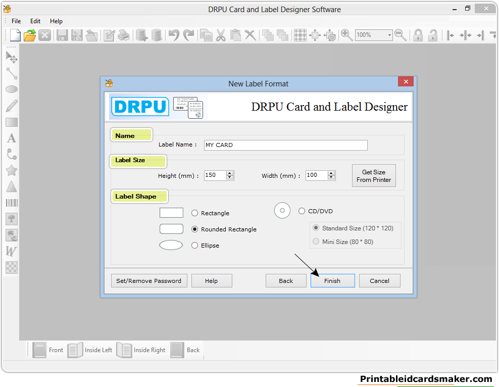Open the Help menu
Image resolution: width=499 pixels, height=387 pixels.
click(56, 21)
